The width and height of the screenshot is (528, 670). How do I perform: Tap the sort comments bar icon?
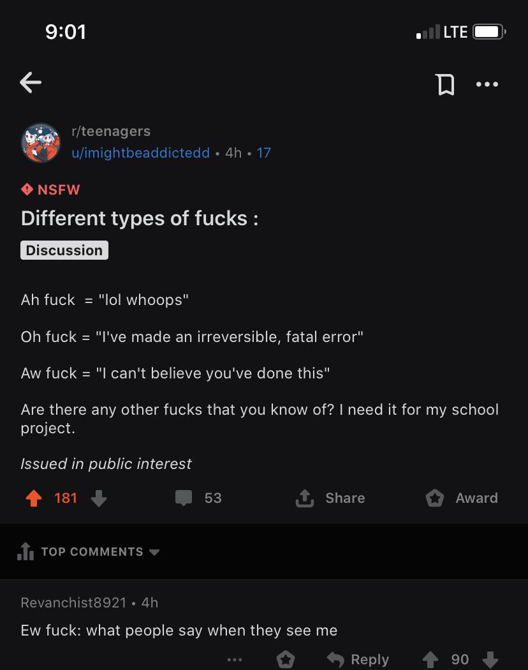pos(26,551)
